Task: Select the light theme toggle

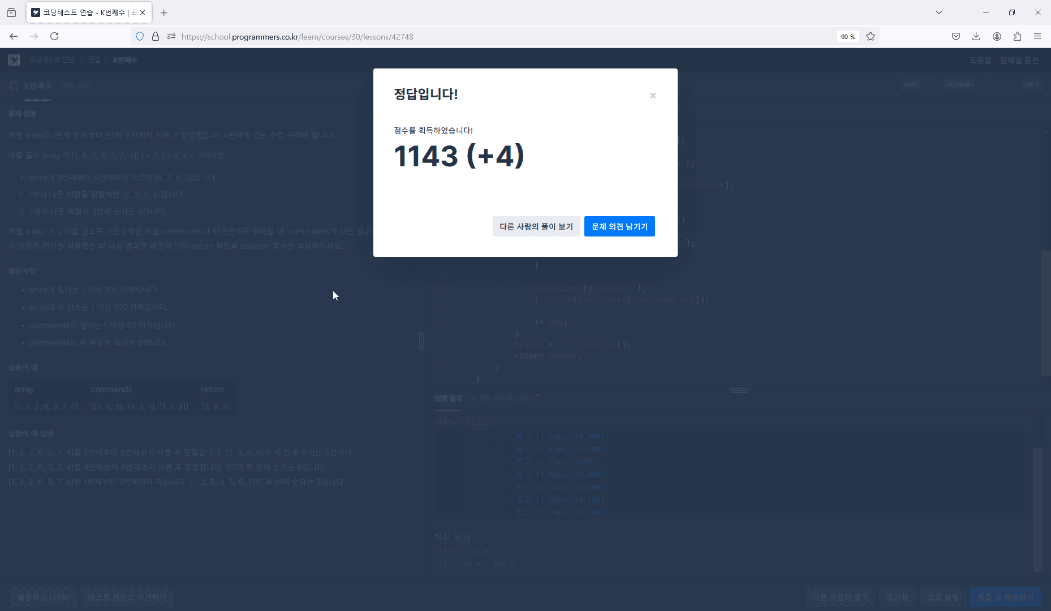Action: [929, 84]
